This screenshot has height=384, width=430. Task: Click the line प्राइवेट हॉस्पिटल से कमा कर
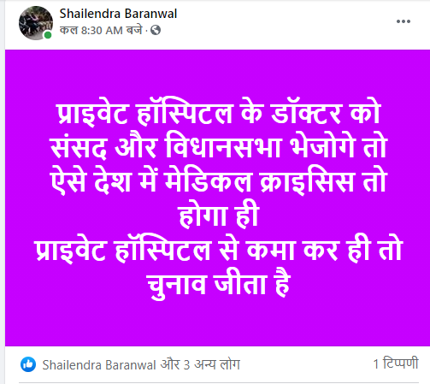pyautogui.click(x=218, y=250)
